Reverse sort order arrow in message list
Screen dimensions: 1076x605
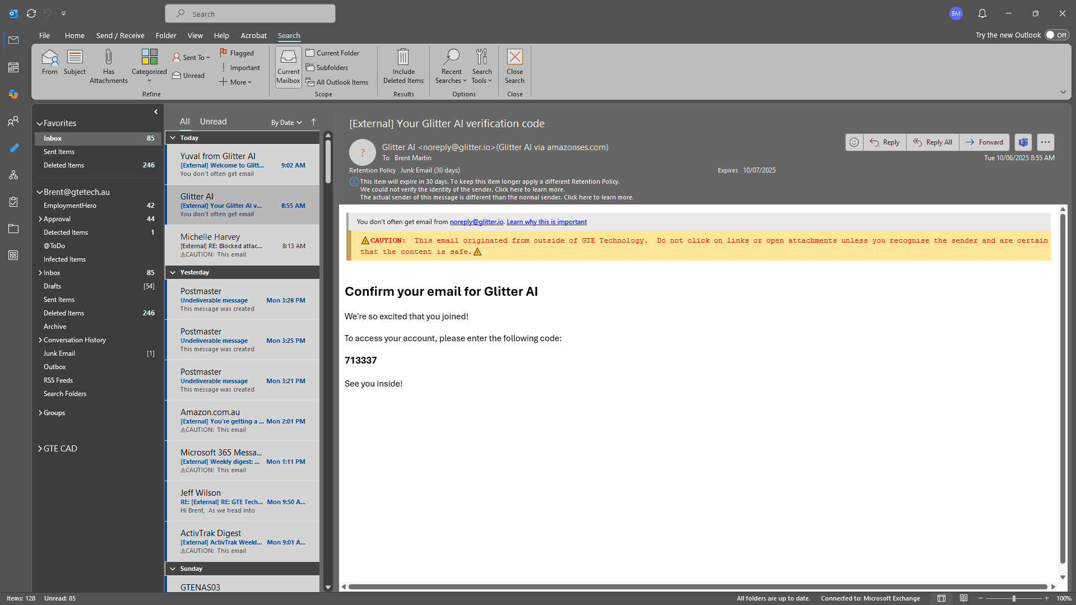[x=313, y=122]
